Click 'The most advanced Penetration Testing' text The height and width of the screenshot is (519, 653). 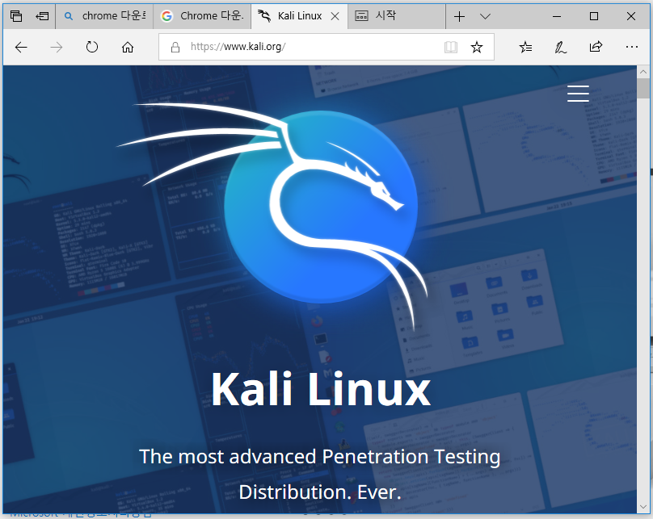(319, 457)
